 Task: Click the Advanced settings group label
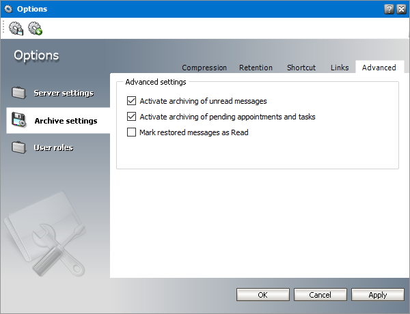(156, 82)
